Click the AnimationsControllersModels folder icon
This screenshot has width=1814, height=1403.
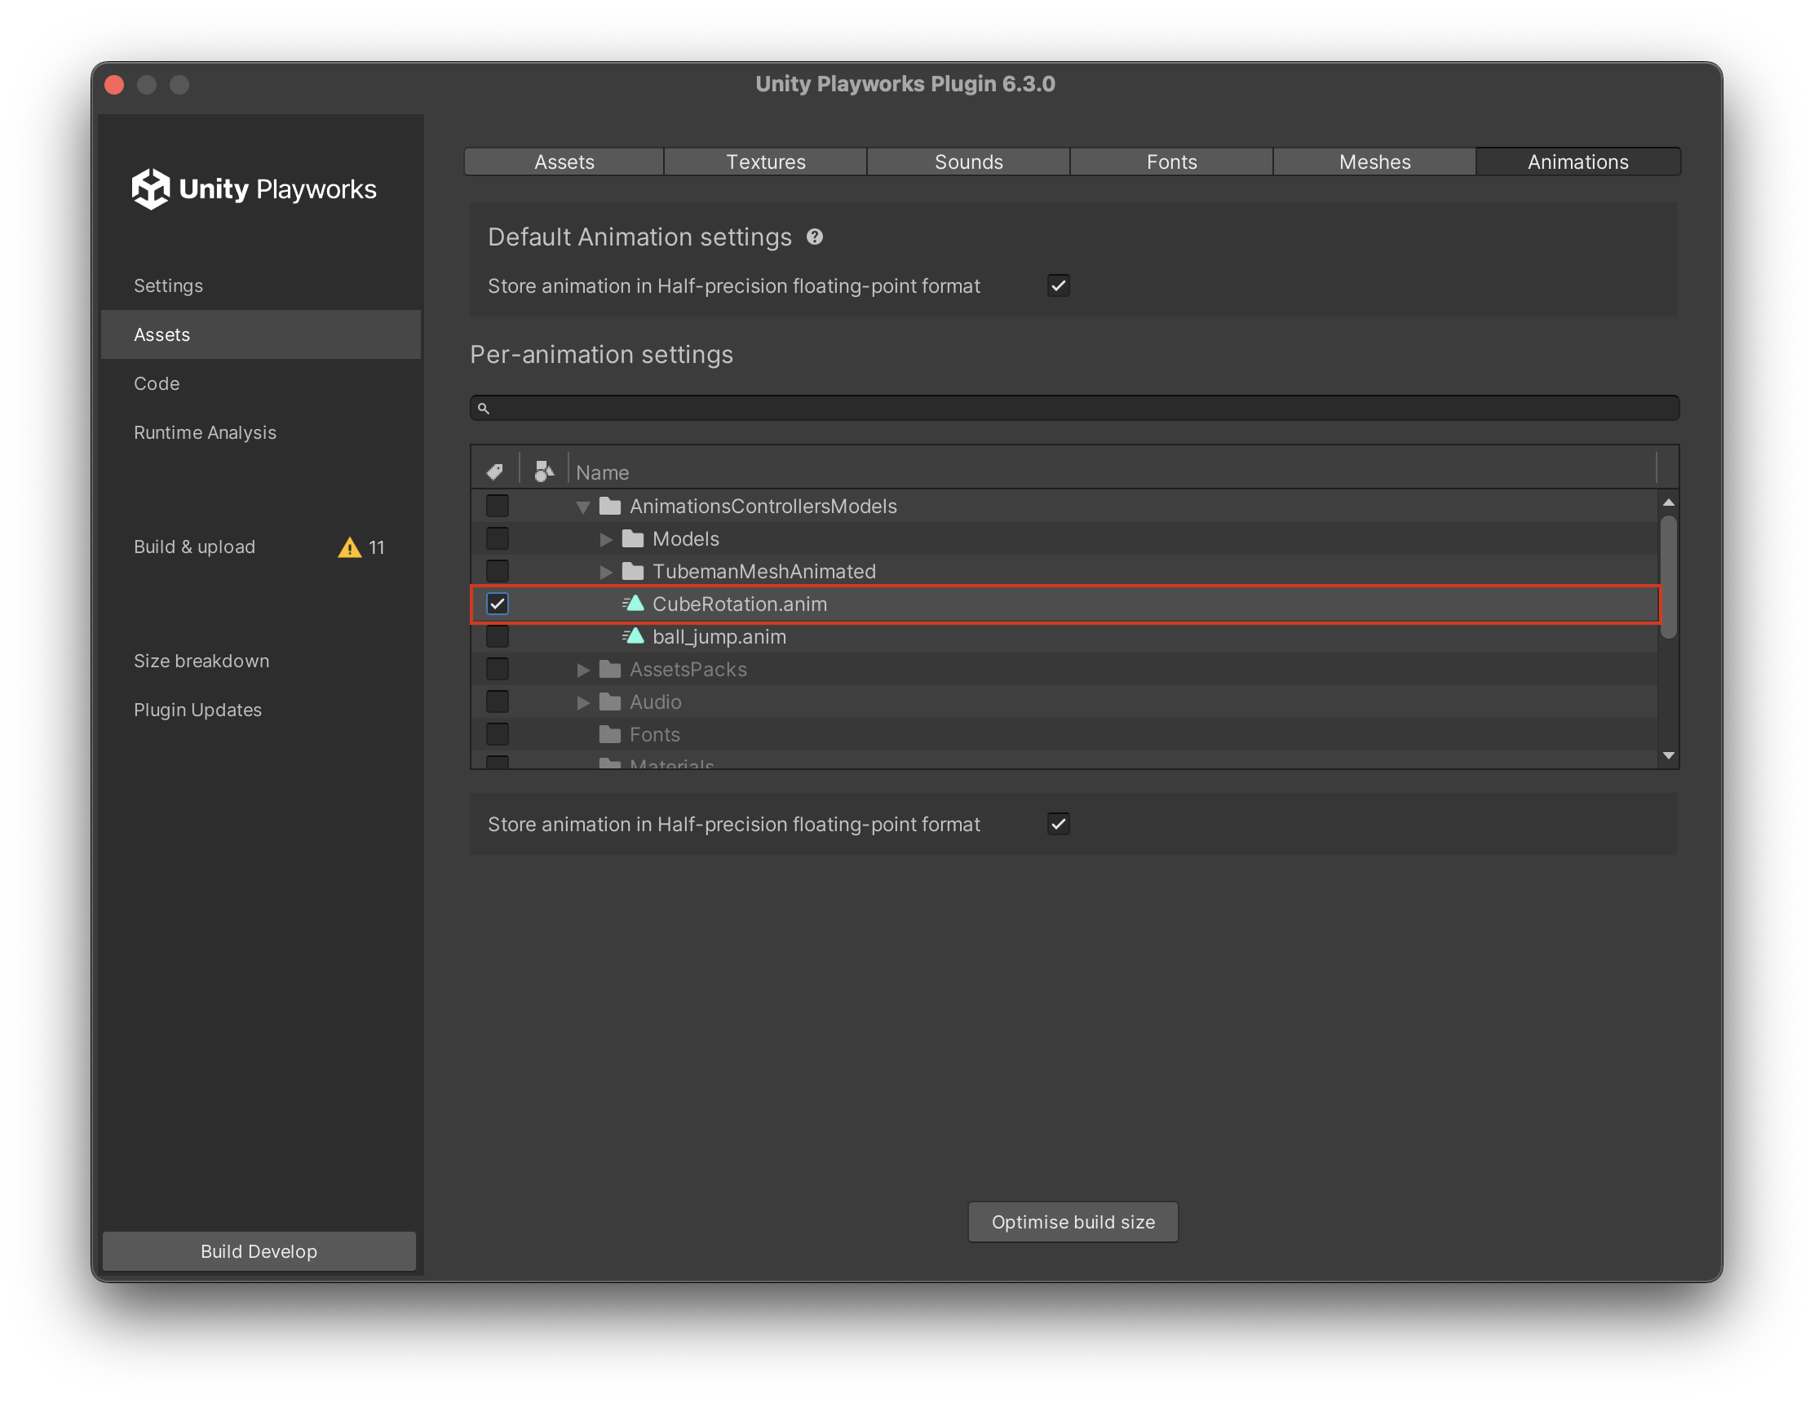(x=610, y=506)
